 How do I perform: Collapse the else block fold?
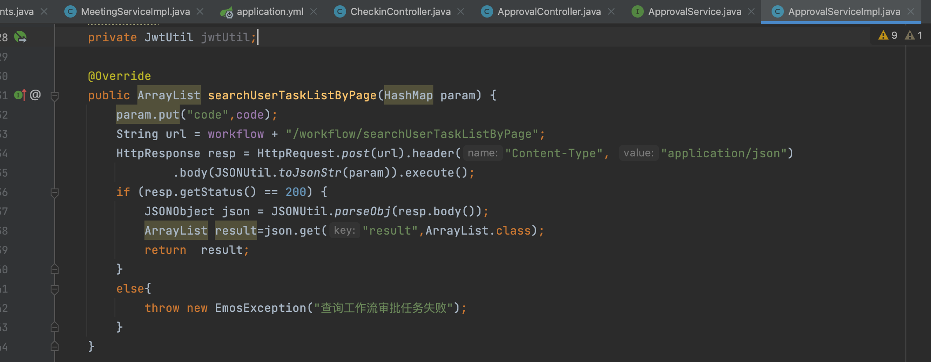click(x=55, y=289)
